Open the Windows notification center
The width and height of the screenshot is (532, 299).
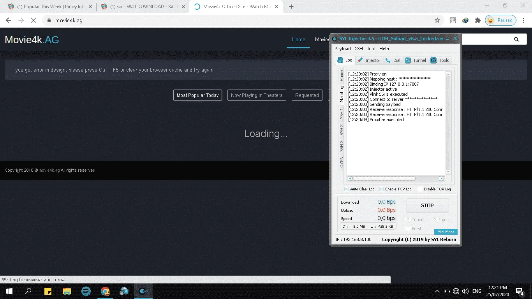520,291
